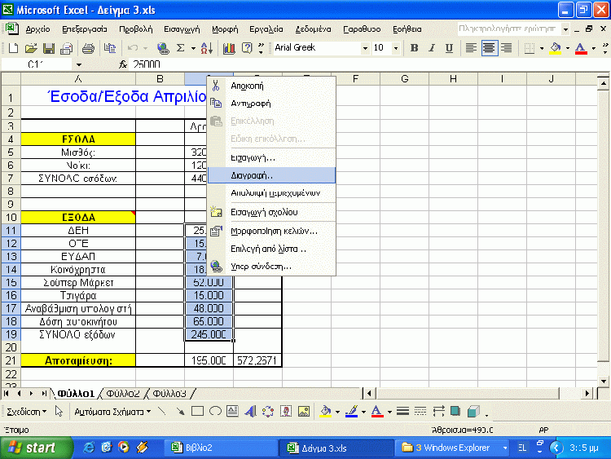Click the Help question mark icon
Viewport: 611px width, 459px height.
click(x=247, y=48)
